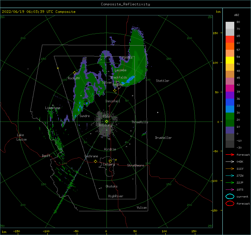Click the yellow radar site marker at center
The height and width of the screenshot is (235, 251).
point(107,122)
